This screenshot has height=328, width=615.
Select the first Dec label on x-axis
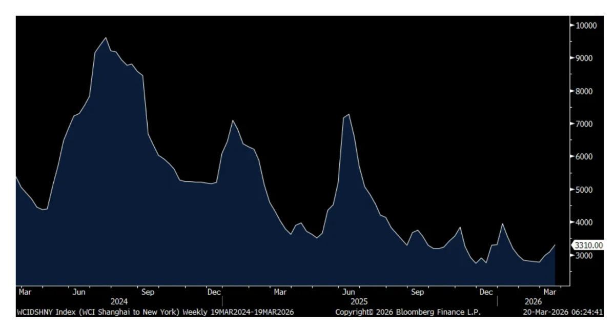tap(214, 292)
